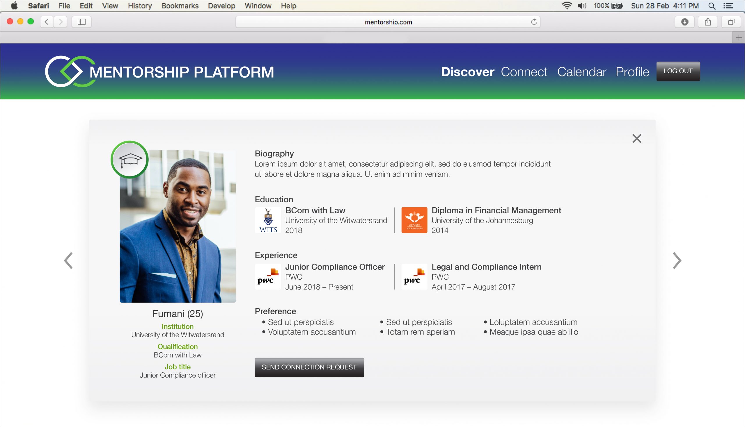Open Spotlight search icon
Image resolution: width=745 pixels, height=427 pixels.
pos(712,6)
